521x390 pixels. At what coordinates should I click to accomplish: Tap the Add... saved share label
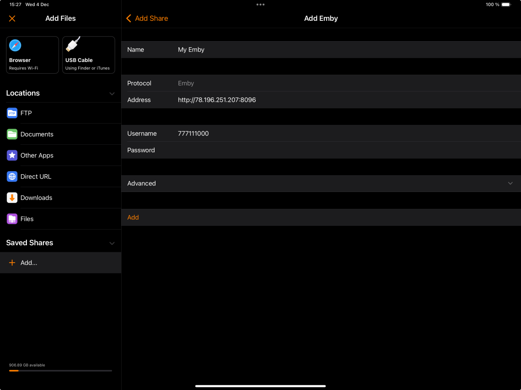tap(29, 263)
